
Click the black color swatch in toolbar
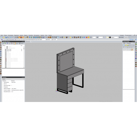[x=110, y=37]
